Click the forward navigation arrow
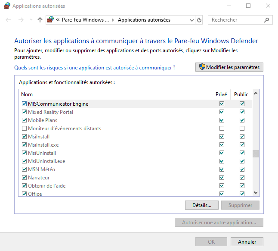The width and height of the screenshot is (278, 251). (20, 20)
